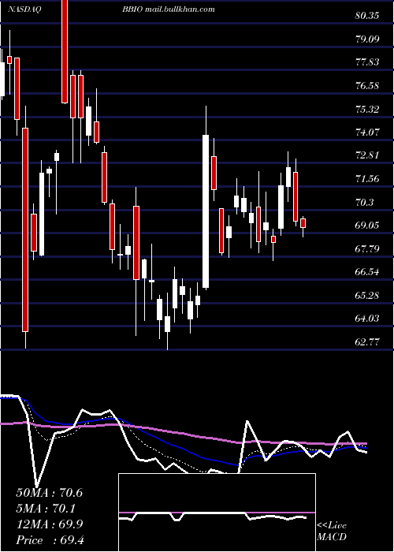Click the 79.09 price axis label
Screen dimensions: 394x552
(x=367, y=39)
